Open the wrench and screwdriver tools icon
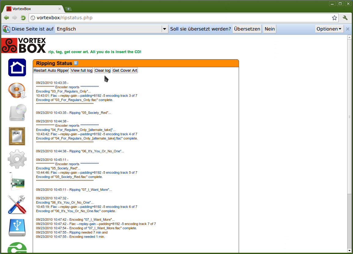Image resolution: width=353 pixels, height=254 pixels. click(x=17, y=205)
